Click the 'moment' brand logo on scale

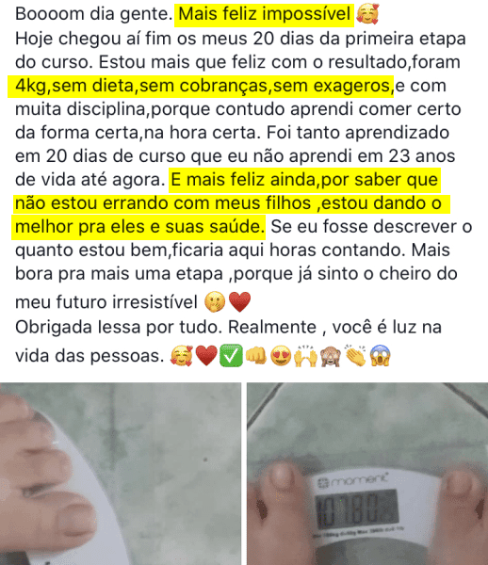354,481
